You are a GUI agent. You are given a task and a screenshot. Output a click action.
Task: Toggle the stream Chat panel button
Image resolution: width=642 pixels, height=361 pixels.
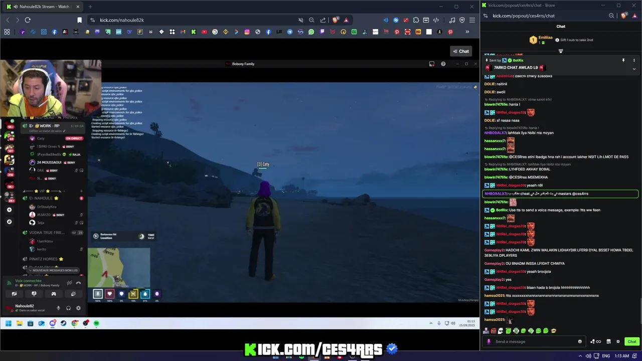pos(461,51)
